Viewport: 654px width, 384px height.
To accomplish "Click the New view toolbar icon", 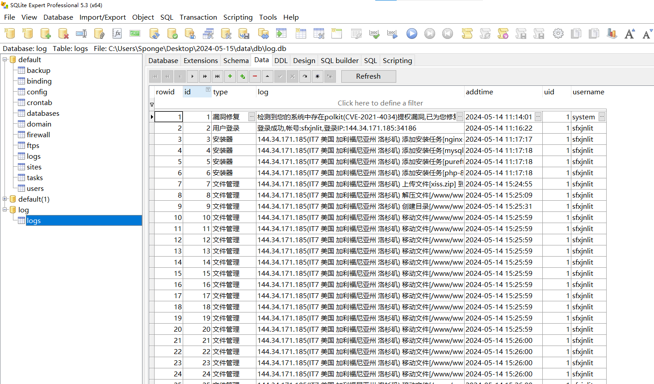I will [x=337, y=34].
